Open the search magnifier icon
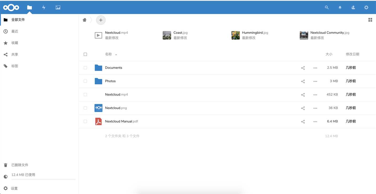 327,8
